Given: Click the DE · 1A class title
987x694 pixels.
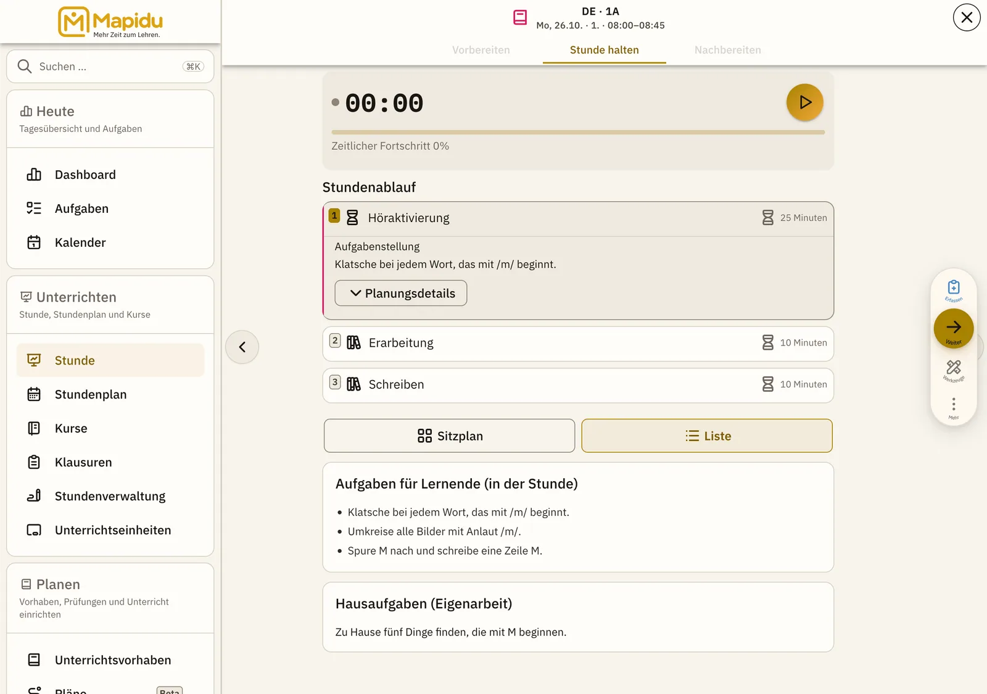Looking at the screenshot, I should click(600, 11).
